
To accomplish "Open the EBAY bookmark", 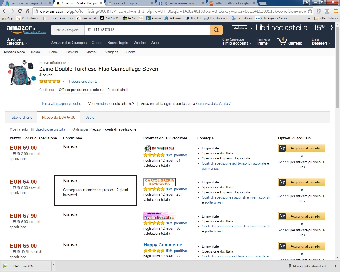I will pyautogui.click(x=129, y=19).
